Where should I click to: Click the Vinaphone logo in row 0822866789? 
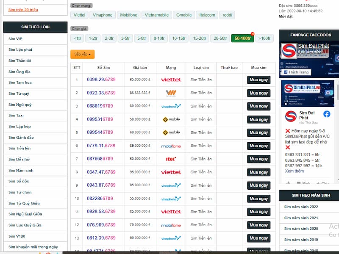[171, 199]
